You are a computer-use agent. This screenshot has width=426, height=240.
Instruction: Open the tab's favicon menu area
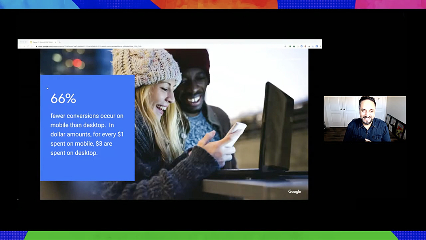[x=31, y=42]
